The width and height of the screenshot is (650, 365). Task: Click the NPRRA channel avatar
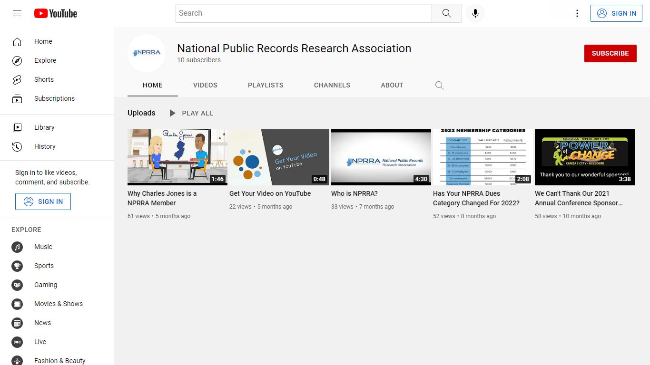147,53
